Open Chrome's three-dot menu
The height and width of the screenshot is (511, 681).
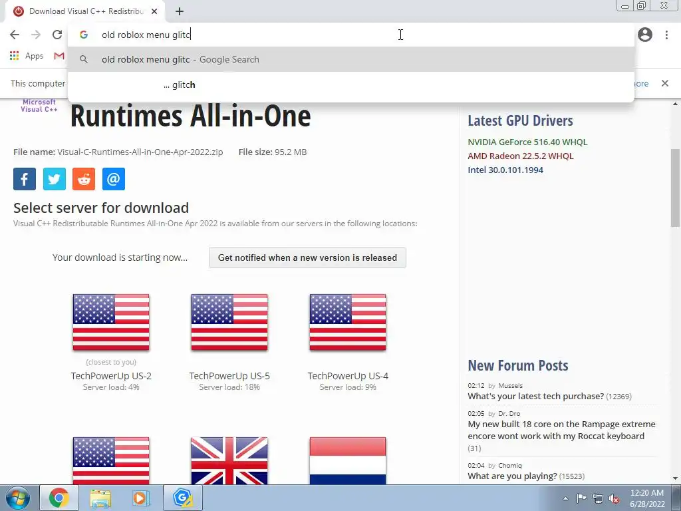pyautogui.click(x=666, y=35)
